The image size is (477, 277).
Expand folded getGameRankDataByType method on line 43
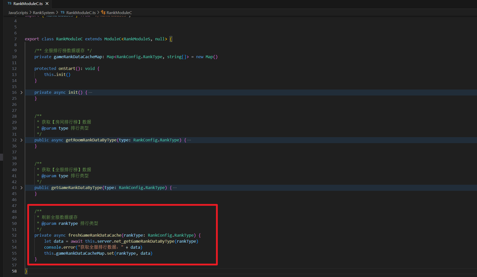(x=22, y=188)
